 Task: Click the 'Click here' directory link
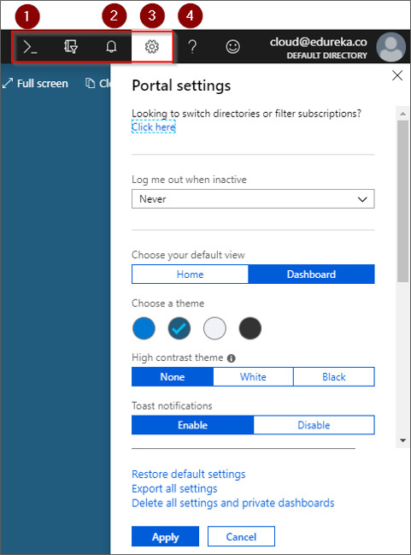coord(154,127)
